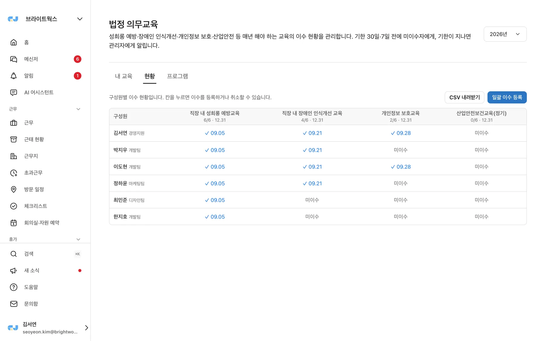Click the Brightworks logo at sidebar top

coord(13,19)
